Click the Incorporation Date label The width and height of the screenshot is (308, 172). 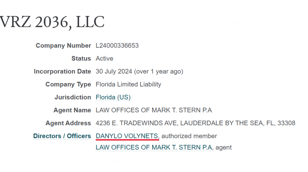coord(62,71)
